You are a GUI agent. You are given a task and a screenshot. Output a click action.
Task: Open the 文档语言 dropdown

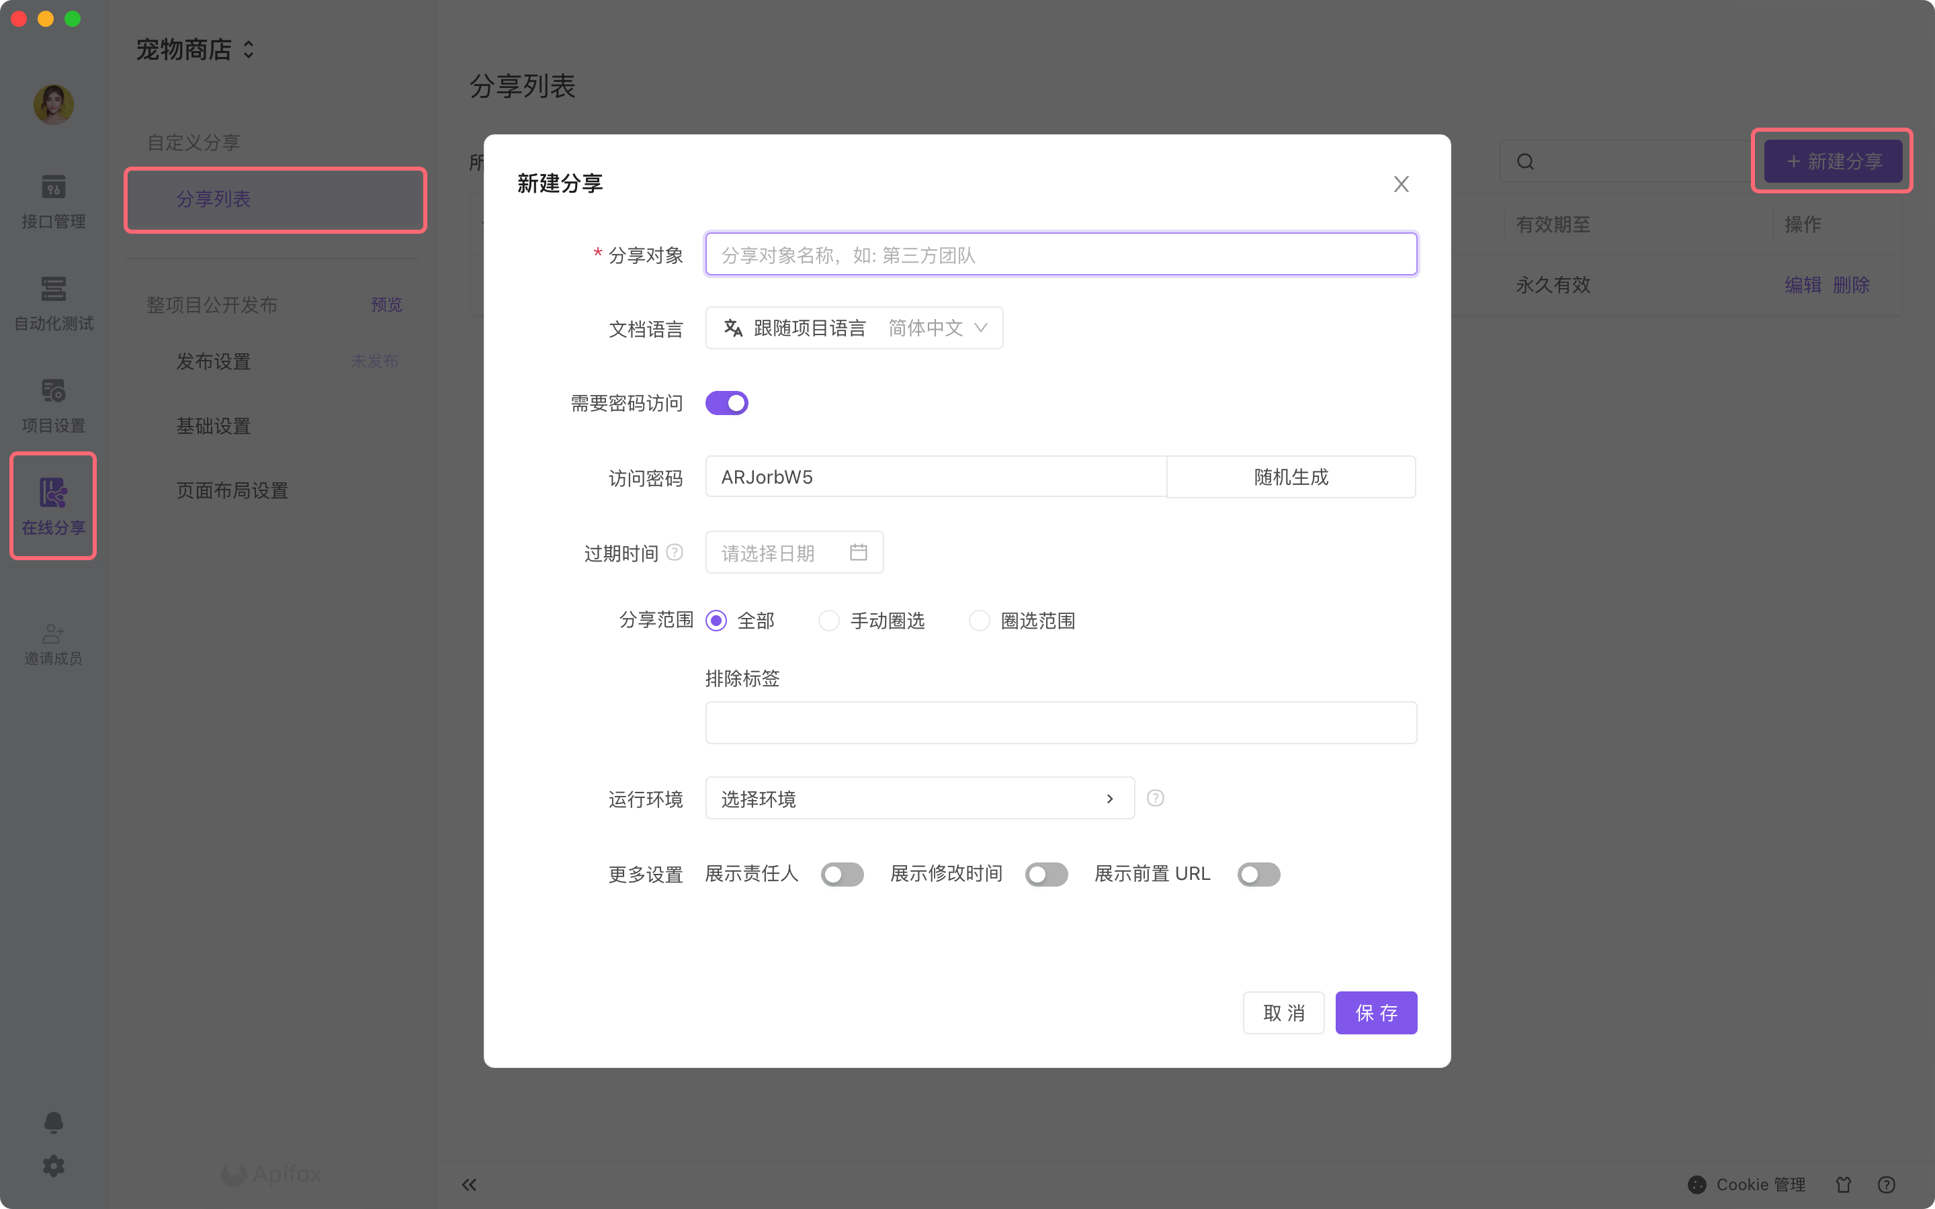click(854, 328)
